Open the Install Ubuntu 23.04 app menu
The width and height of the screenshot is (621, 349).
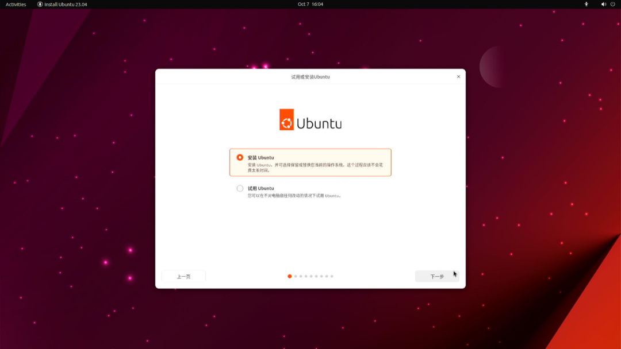pos(62,5)
